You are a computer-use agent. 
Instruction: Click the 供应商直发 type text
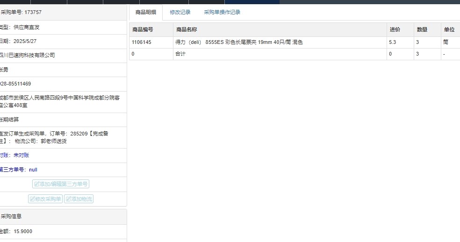click(x=26, y=27)
